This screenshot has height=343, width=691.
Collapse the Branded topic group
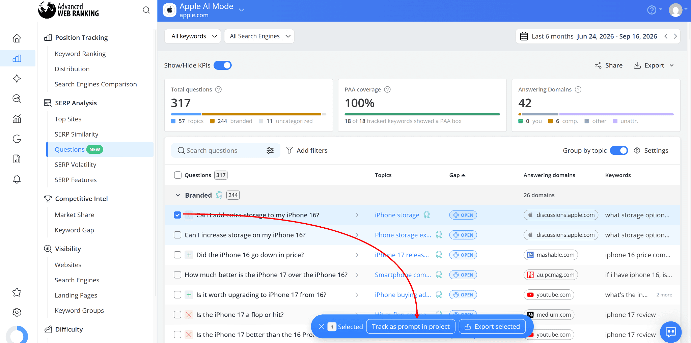tap(178, 195)
